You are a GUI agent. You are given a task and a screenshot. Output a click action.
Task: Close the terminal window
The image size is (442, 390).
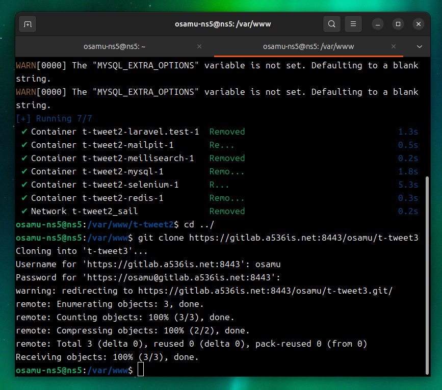coord(419,24)
